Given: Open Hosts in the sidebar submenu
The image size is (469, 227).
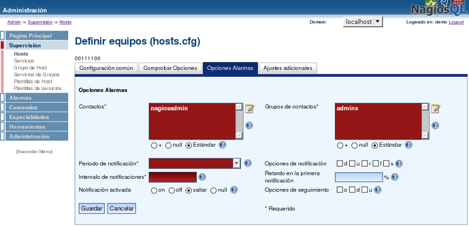Looking at the screenshot, I should point(21,54).
